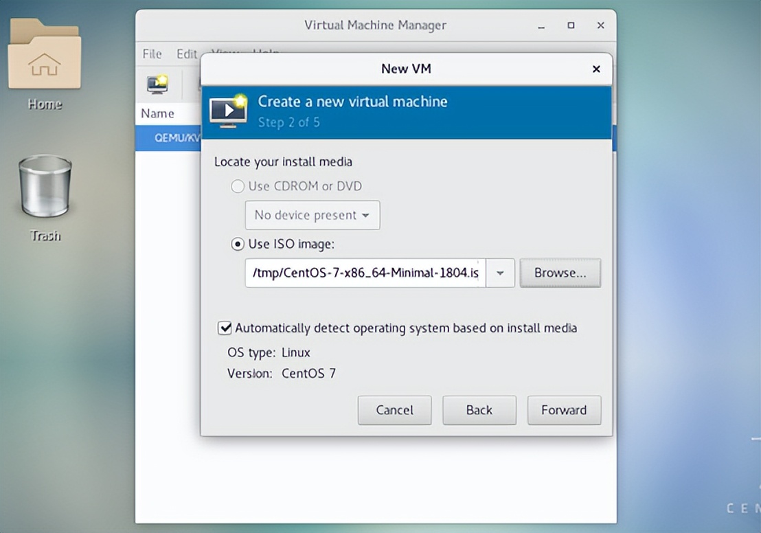Screen dimensions: 761x533
Task: Select the Use CDROM or DVD option
Action: pos(238,186)
